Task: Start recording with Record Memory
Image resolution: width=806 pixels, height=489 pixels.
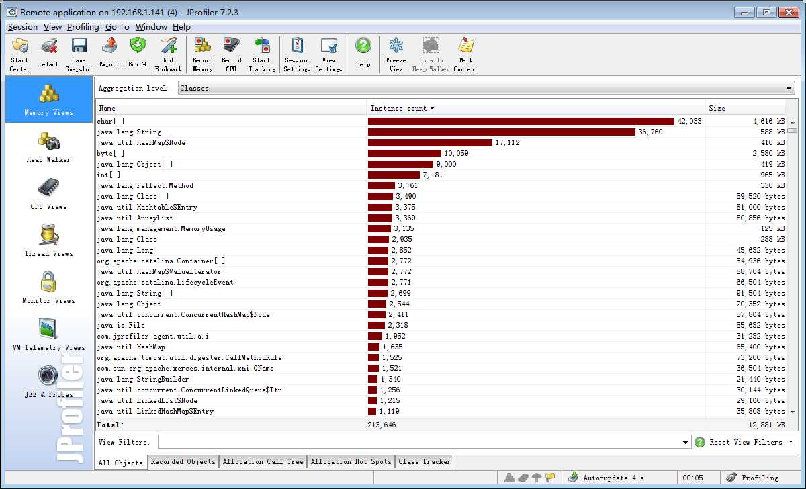Action: coord(202,54)
